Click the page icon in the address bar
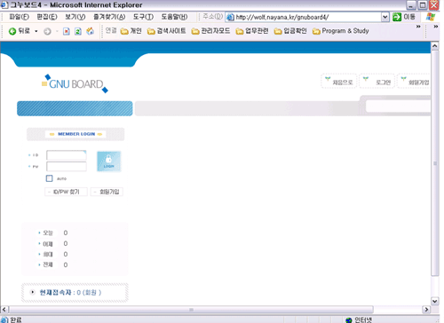The height and width of the screenshot is (323, 444). pyautogui.click(x=230, y=17)
